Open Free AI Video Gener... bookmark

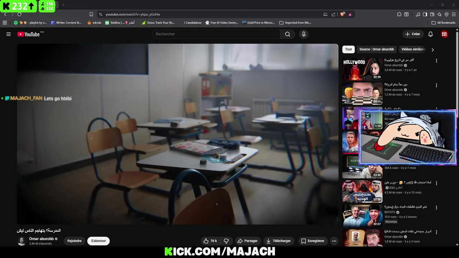pos(222,23)
